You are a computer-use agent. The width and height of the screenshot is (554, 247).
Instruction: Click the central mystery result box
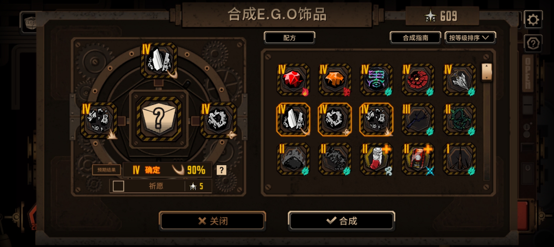[x=159, y=119]
